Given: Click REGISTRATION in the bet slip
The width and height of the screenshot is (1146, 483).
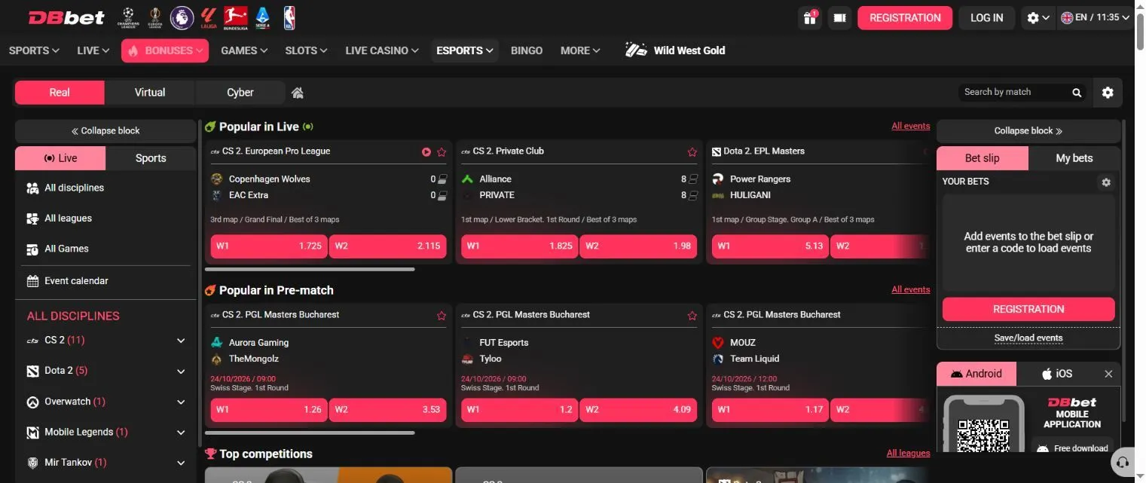Looking at the screenshot, I should tap(1028, 309).
